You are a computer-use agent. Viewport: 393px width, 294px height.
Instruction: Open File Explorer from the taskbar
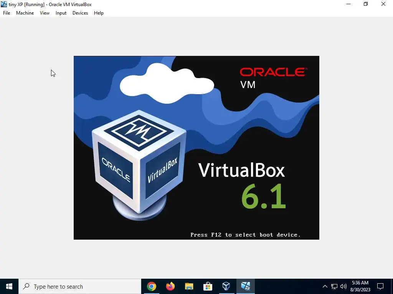189,286
